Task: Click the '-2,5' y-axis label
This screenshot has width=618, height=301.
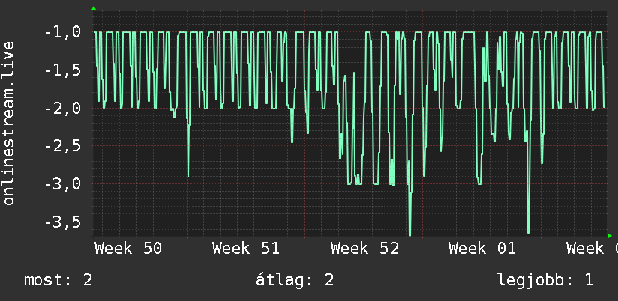Action: click(x=63, y=146)
